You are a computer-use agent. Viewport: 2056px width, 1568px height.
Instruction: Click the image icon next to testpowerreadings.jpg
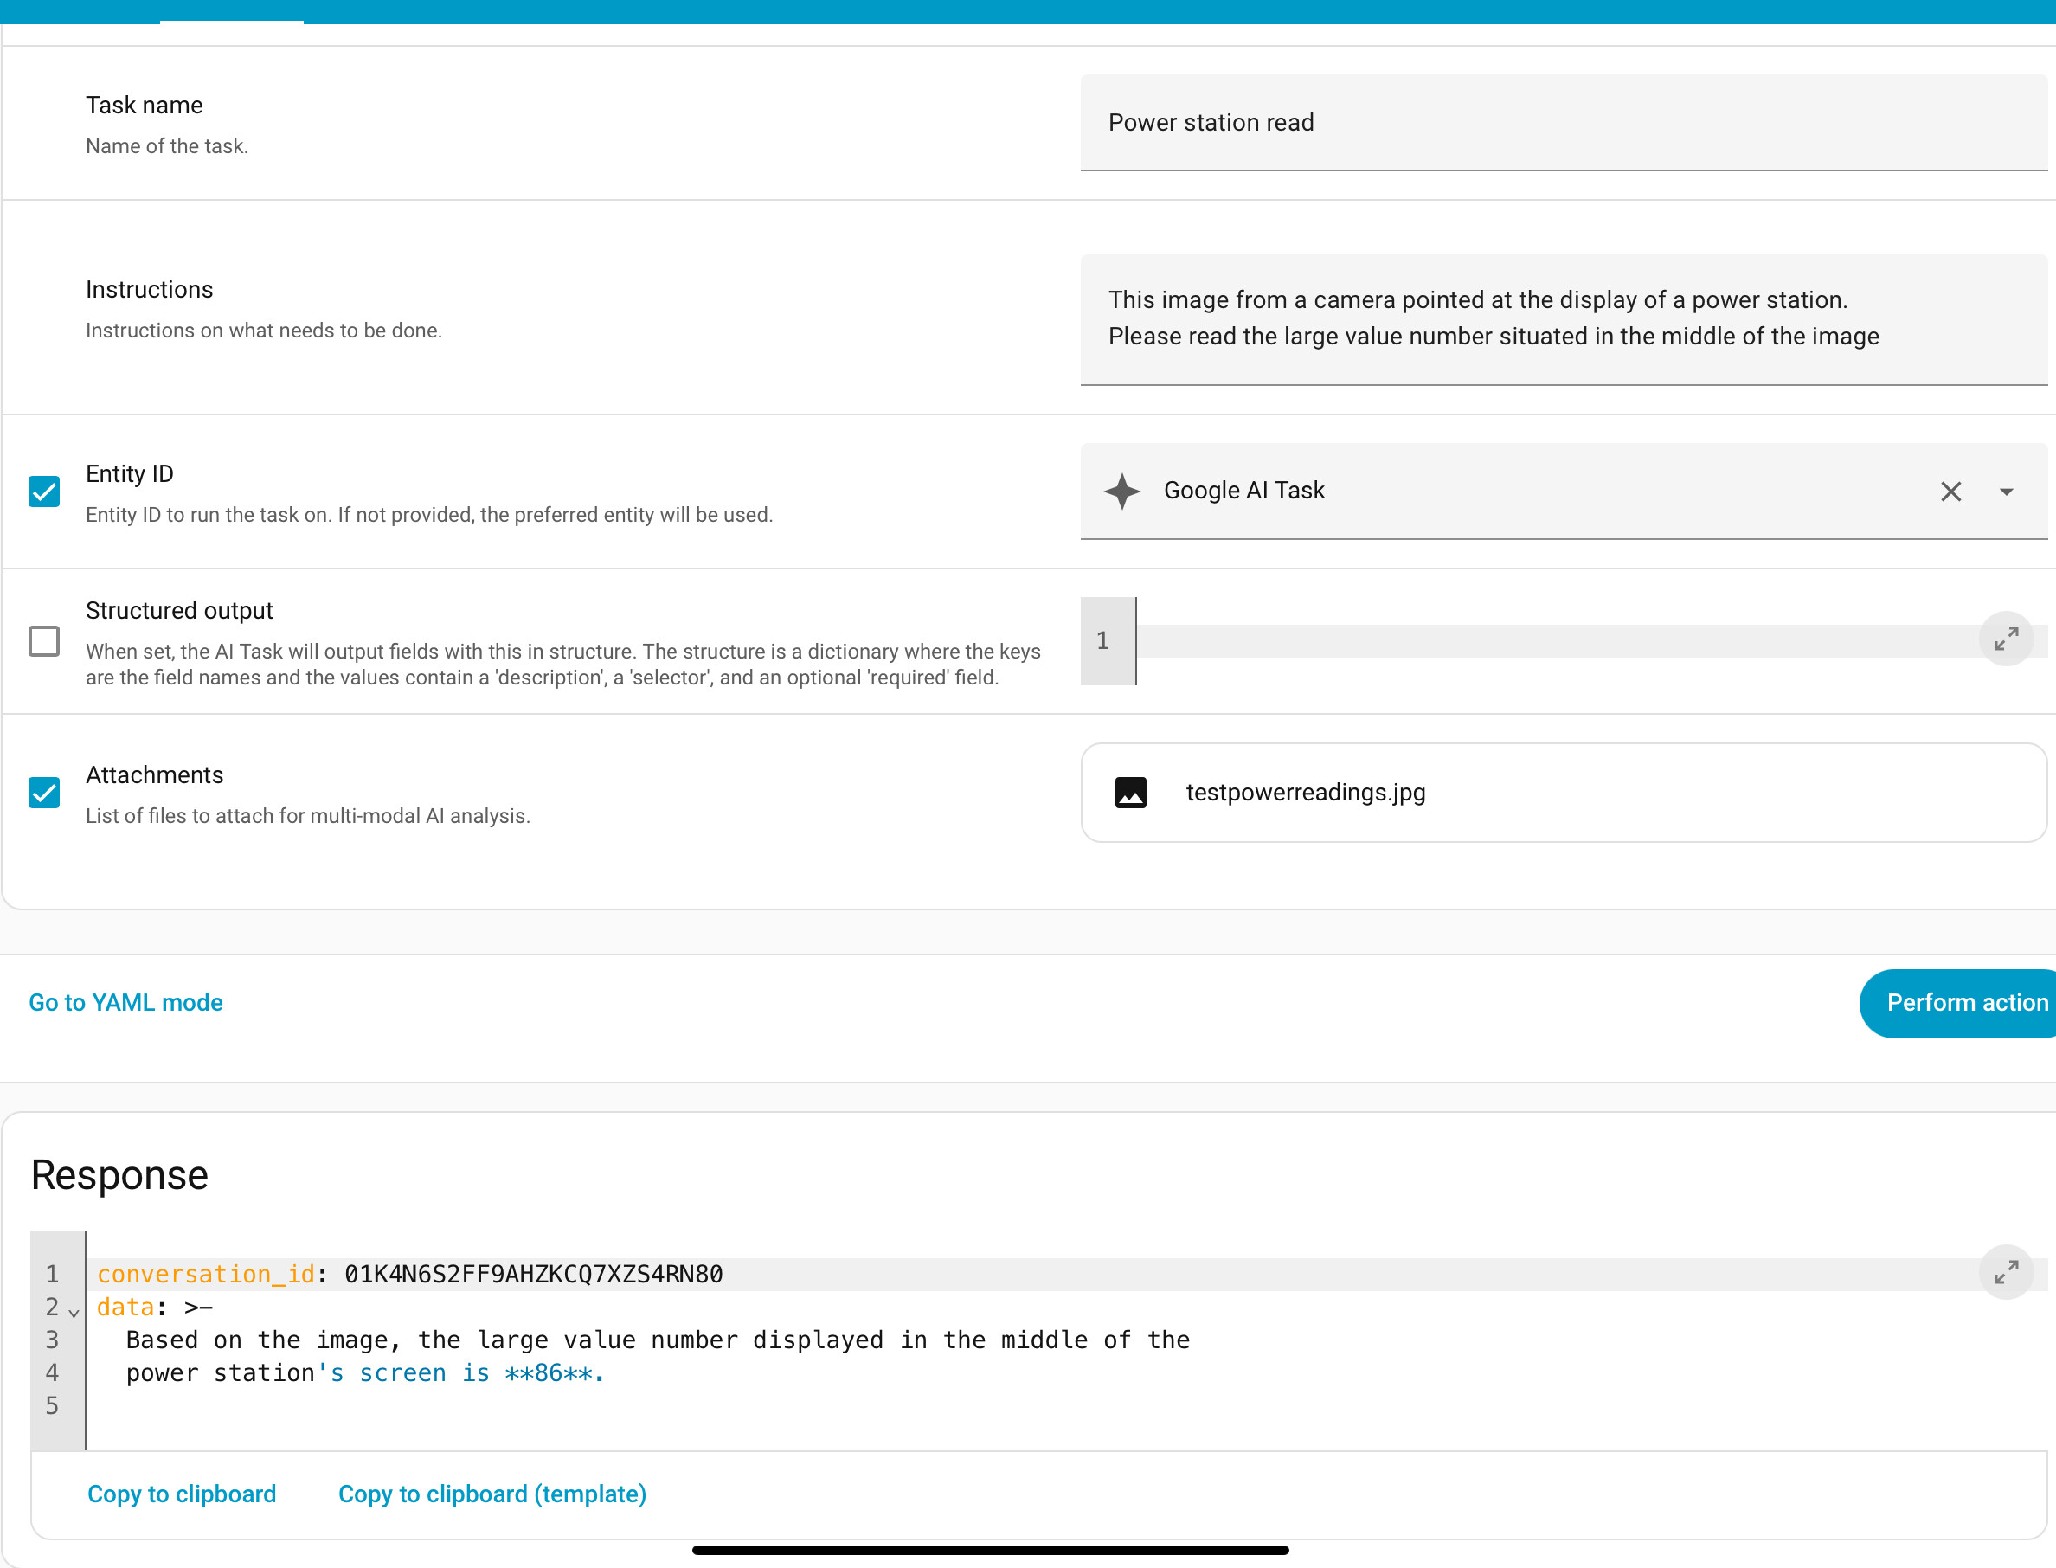click(1130, 793)
